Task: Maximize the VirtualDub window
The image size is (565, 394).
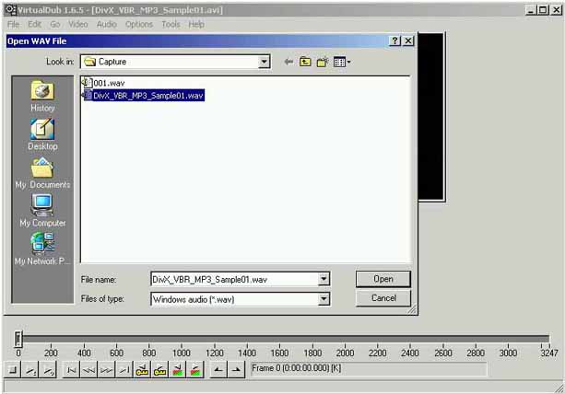Action: point(543,10)
